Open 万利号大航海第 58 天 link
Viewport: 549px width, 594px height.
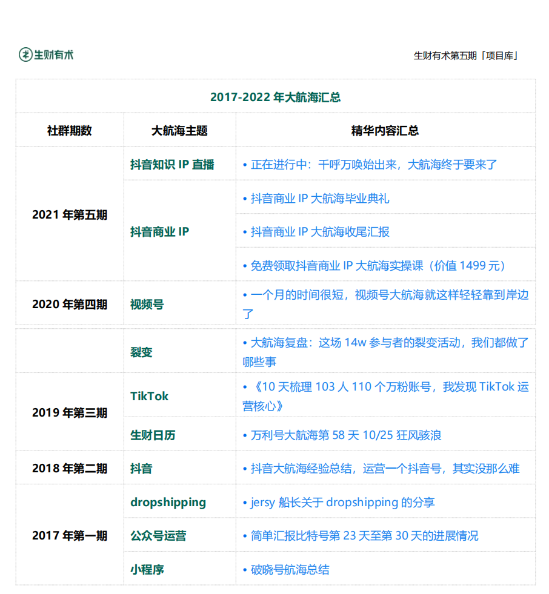342,435
